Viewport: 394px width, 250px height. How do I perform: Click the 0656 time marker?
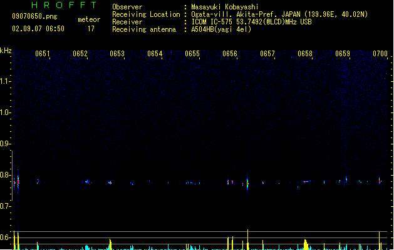pos(230,54)
